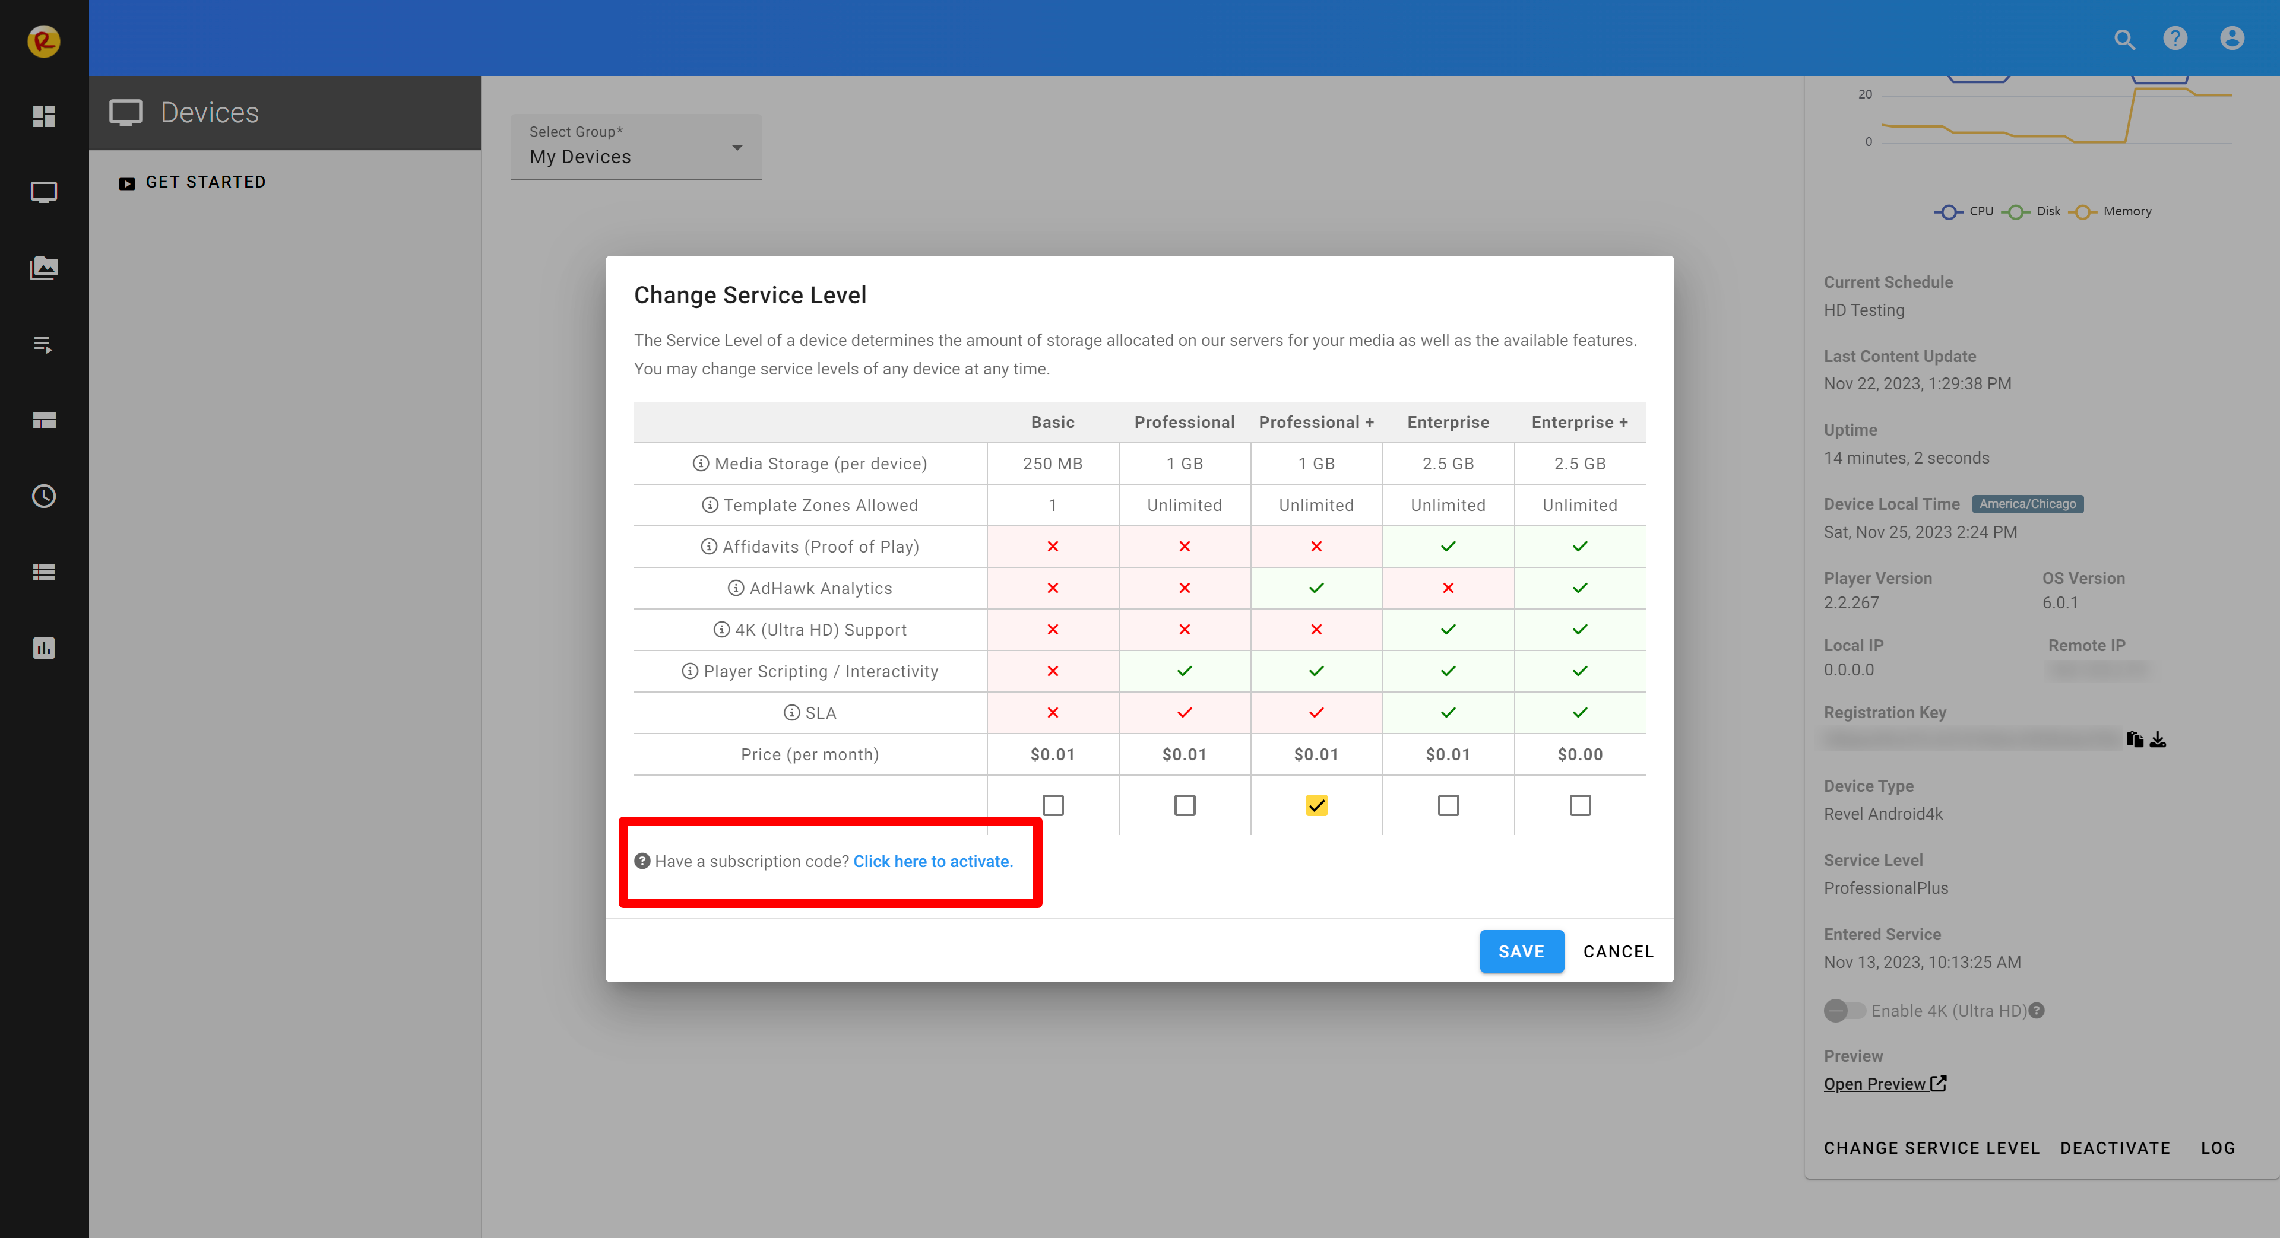Cancel the Change Service Level dialog
Screen dimensions: 2280x1238
[x=1618, y=951]
